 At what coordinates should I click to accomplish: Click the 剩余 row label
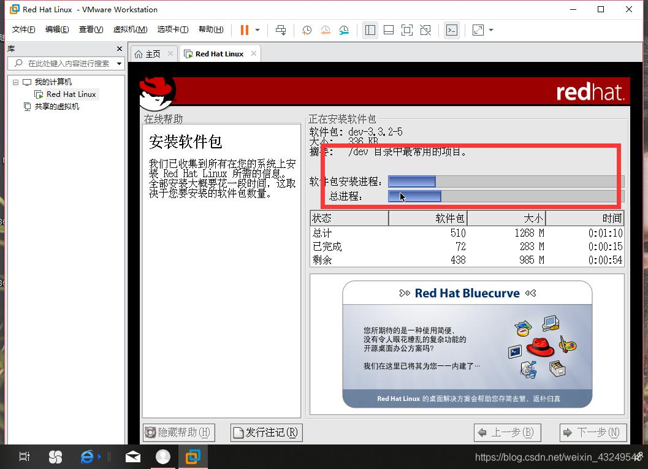[x=322, y=260]
